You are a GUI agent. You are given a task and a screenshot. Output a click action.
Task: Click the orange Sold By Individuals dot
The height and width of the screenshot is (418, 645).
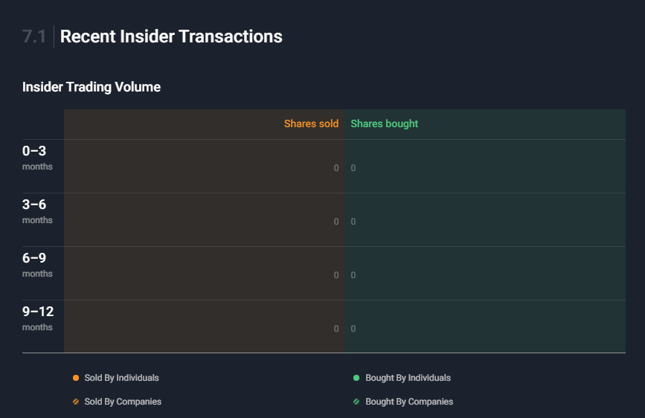tap(76, 378)
